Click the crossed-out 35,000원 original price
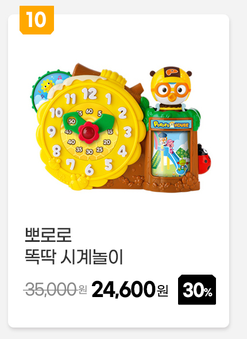This screenshot has height=339, width=247. (x=55, y=289)
